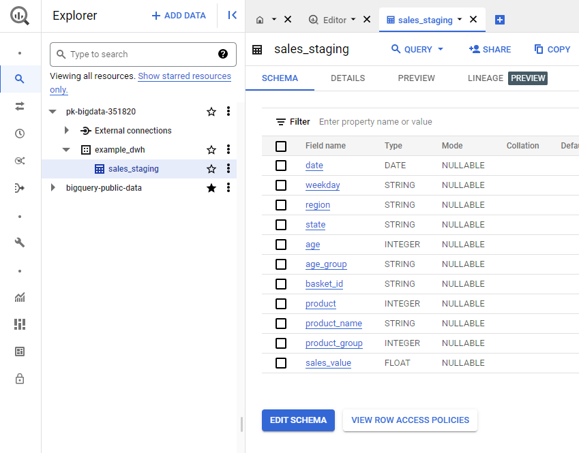Click the Show starred resources only link
This screenshot has height=453, width=579.
pos(185,76)
